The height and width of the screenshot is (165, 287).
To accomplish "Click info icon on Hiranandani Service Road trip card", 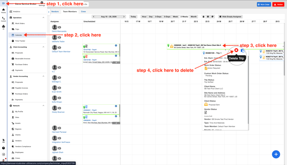I will pos(116,45).
